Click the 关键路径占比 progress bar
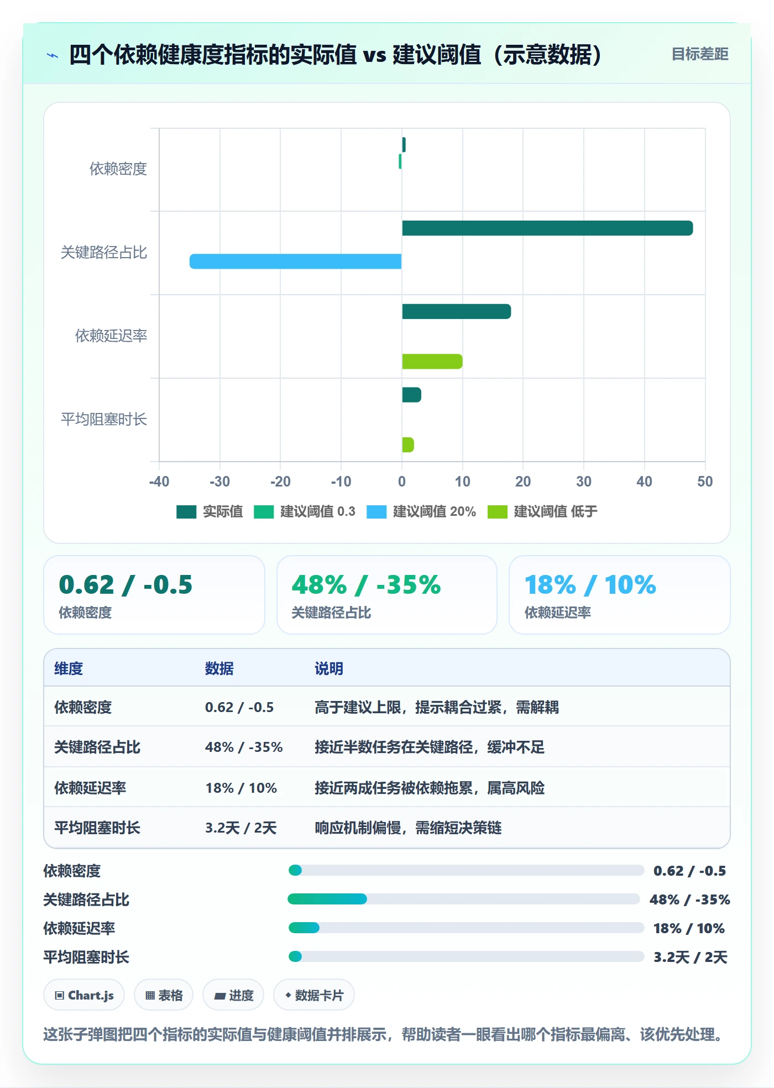Screen dimensions: 774x1088 pos(464,899)
